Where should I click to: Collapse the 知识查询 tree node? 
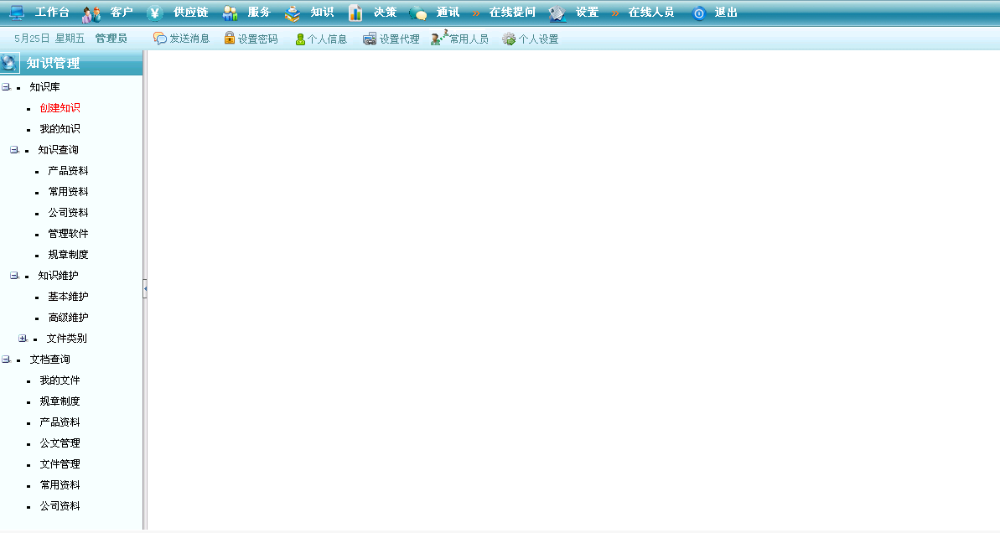pyautogui.click(x=14, y=150)
